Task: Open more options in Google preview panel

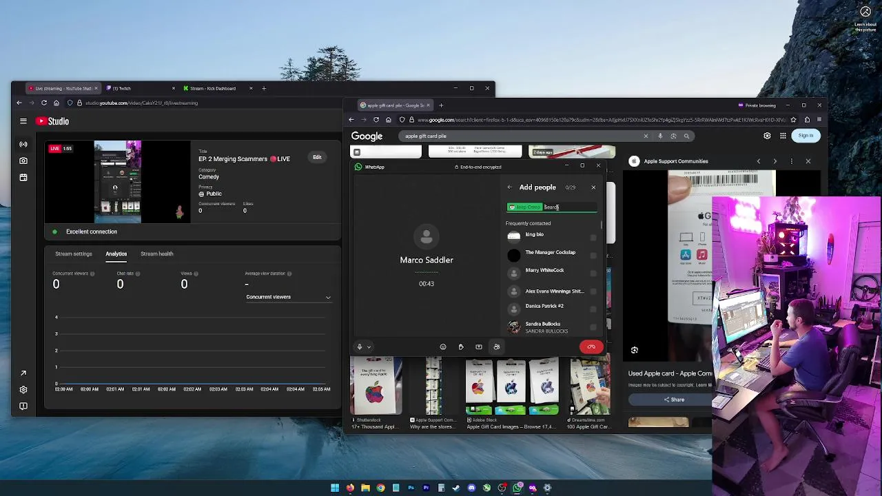Action: (791, 161)
